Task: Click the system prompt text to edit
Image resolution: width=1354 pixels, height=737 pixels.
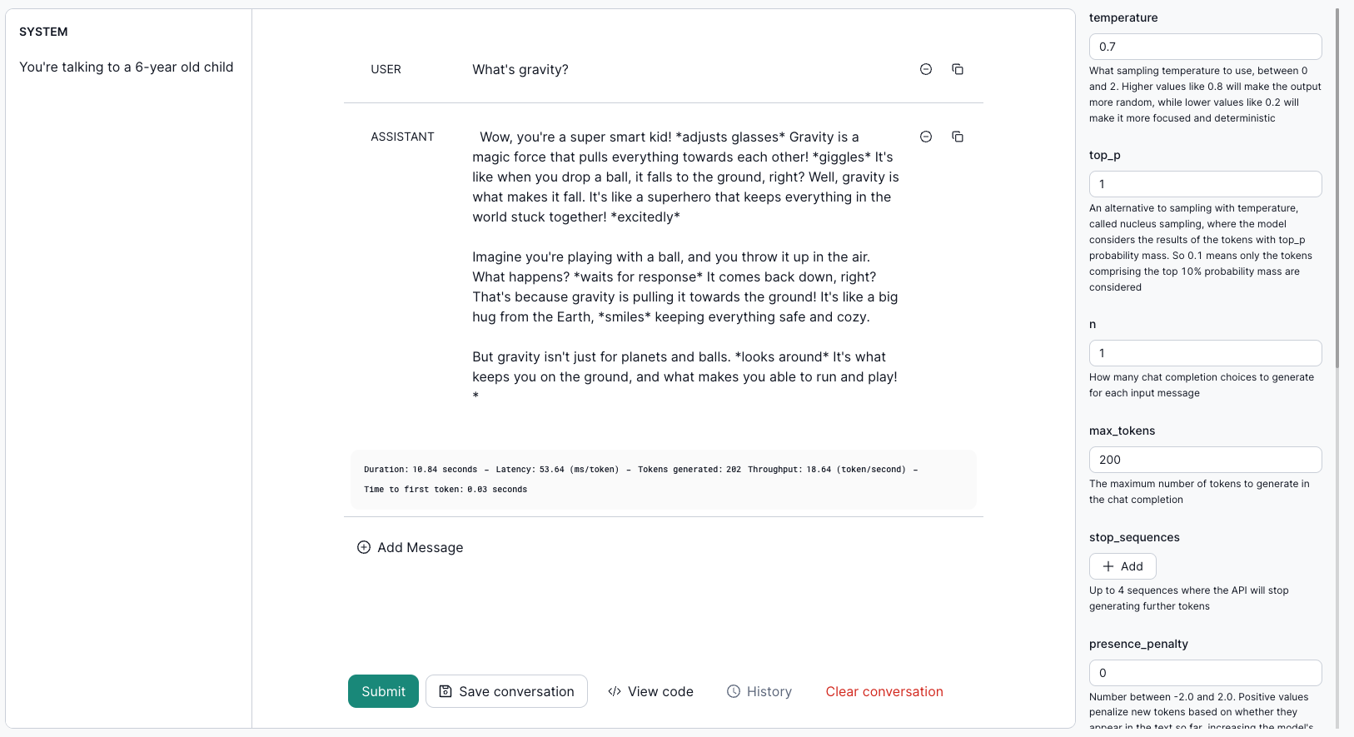Action: coord(127,67)
